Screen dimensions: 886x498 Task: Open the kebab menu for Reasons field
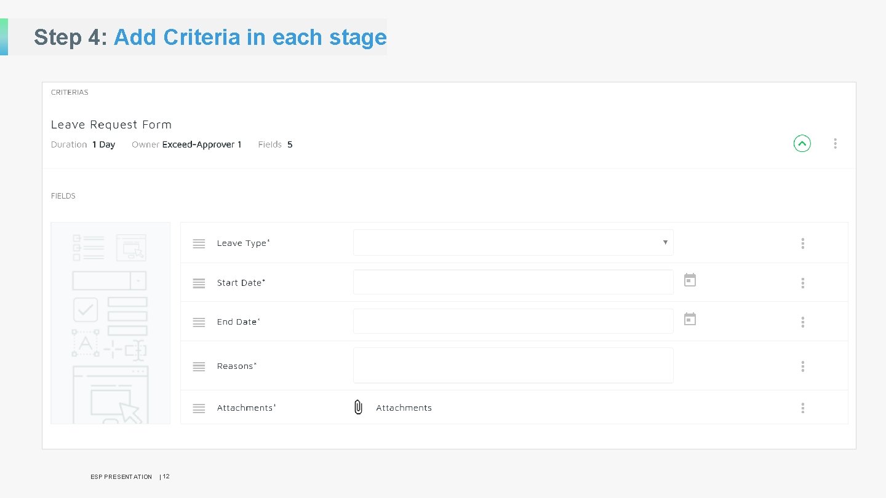point(803,366)
